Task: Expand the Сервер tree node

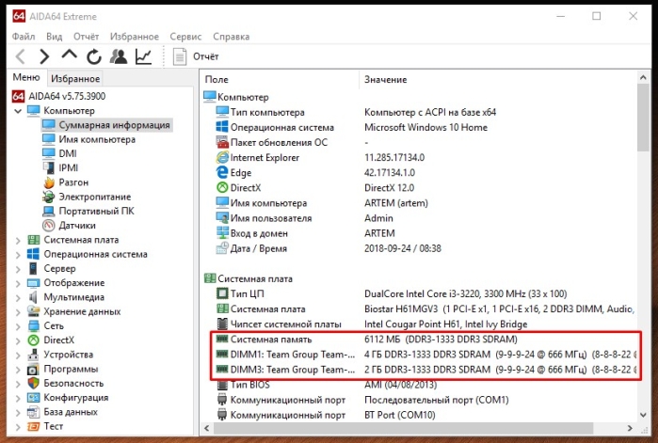Action: click(18, 269)
